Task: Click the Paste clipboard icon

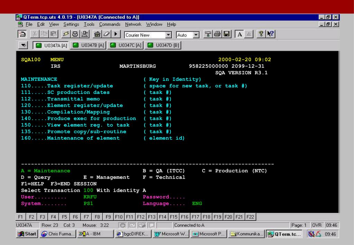Action: 54,34
